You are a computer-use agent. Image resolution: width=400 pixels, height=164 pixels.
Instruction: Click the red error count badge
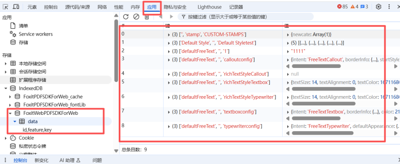pos(342,7)
